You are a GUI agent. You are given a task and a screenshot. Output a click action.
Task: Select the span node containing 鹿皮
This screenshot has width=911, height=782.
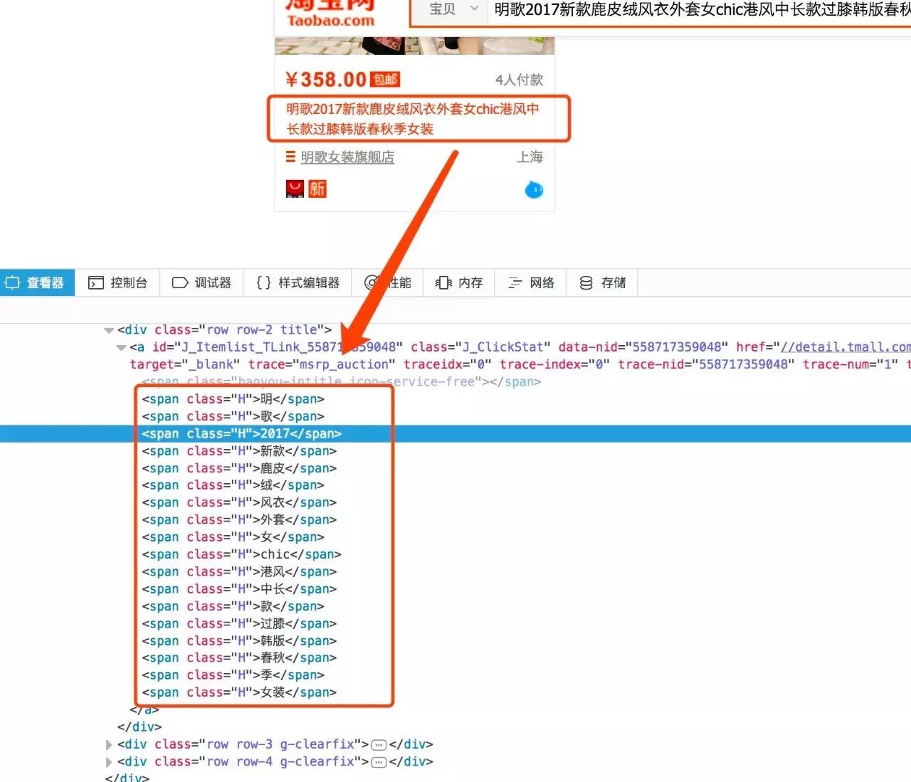click(x=239, y=468)
